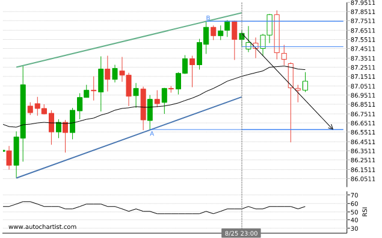Screen dimensions: 382x238
Task: Click the 87.4511 price axis label
Action: (x=363, y=49)
